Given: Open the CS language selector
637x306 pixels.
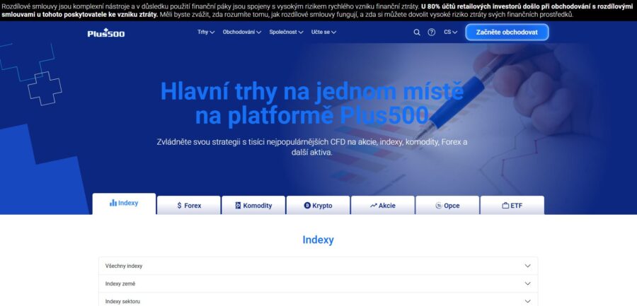Looking at the screenshot, I should [x=451, y=32].
